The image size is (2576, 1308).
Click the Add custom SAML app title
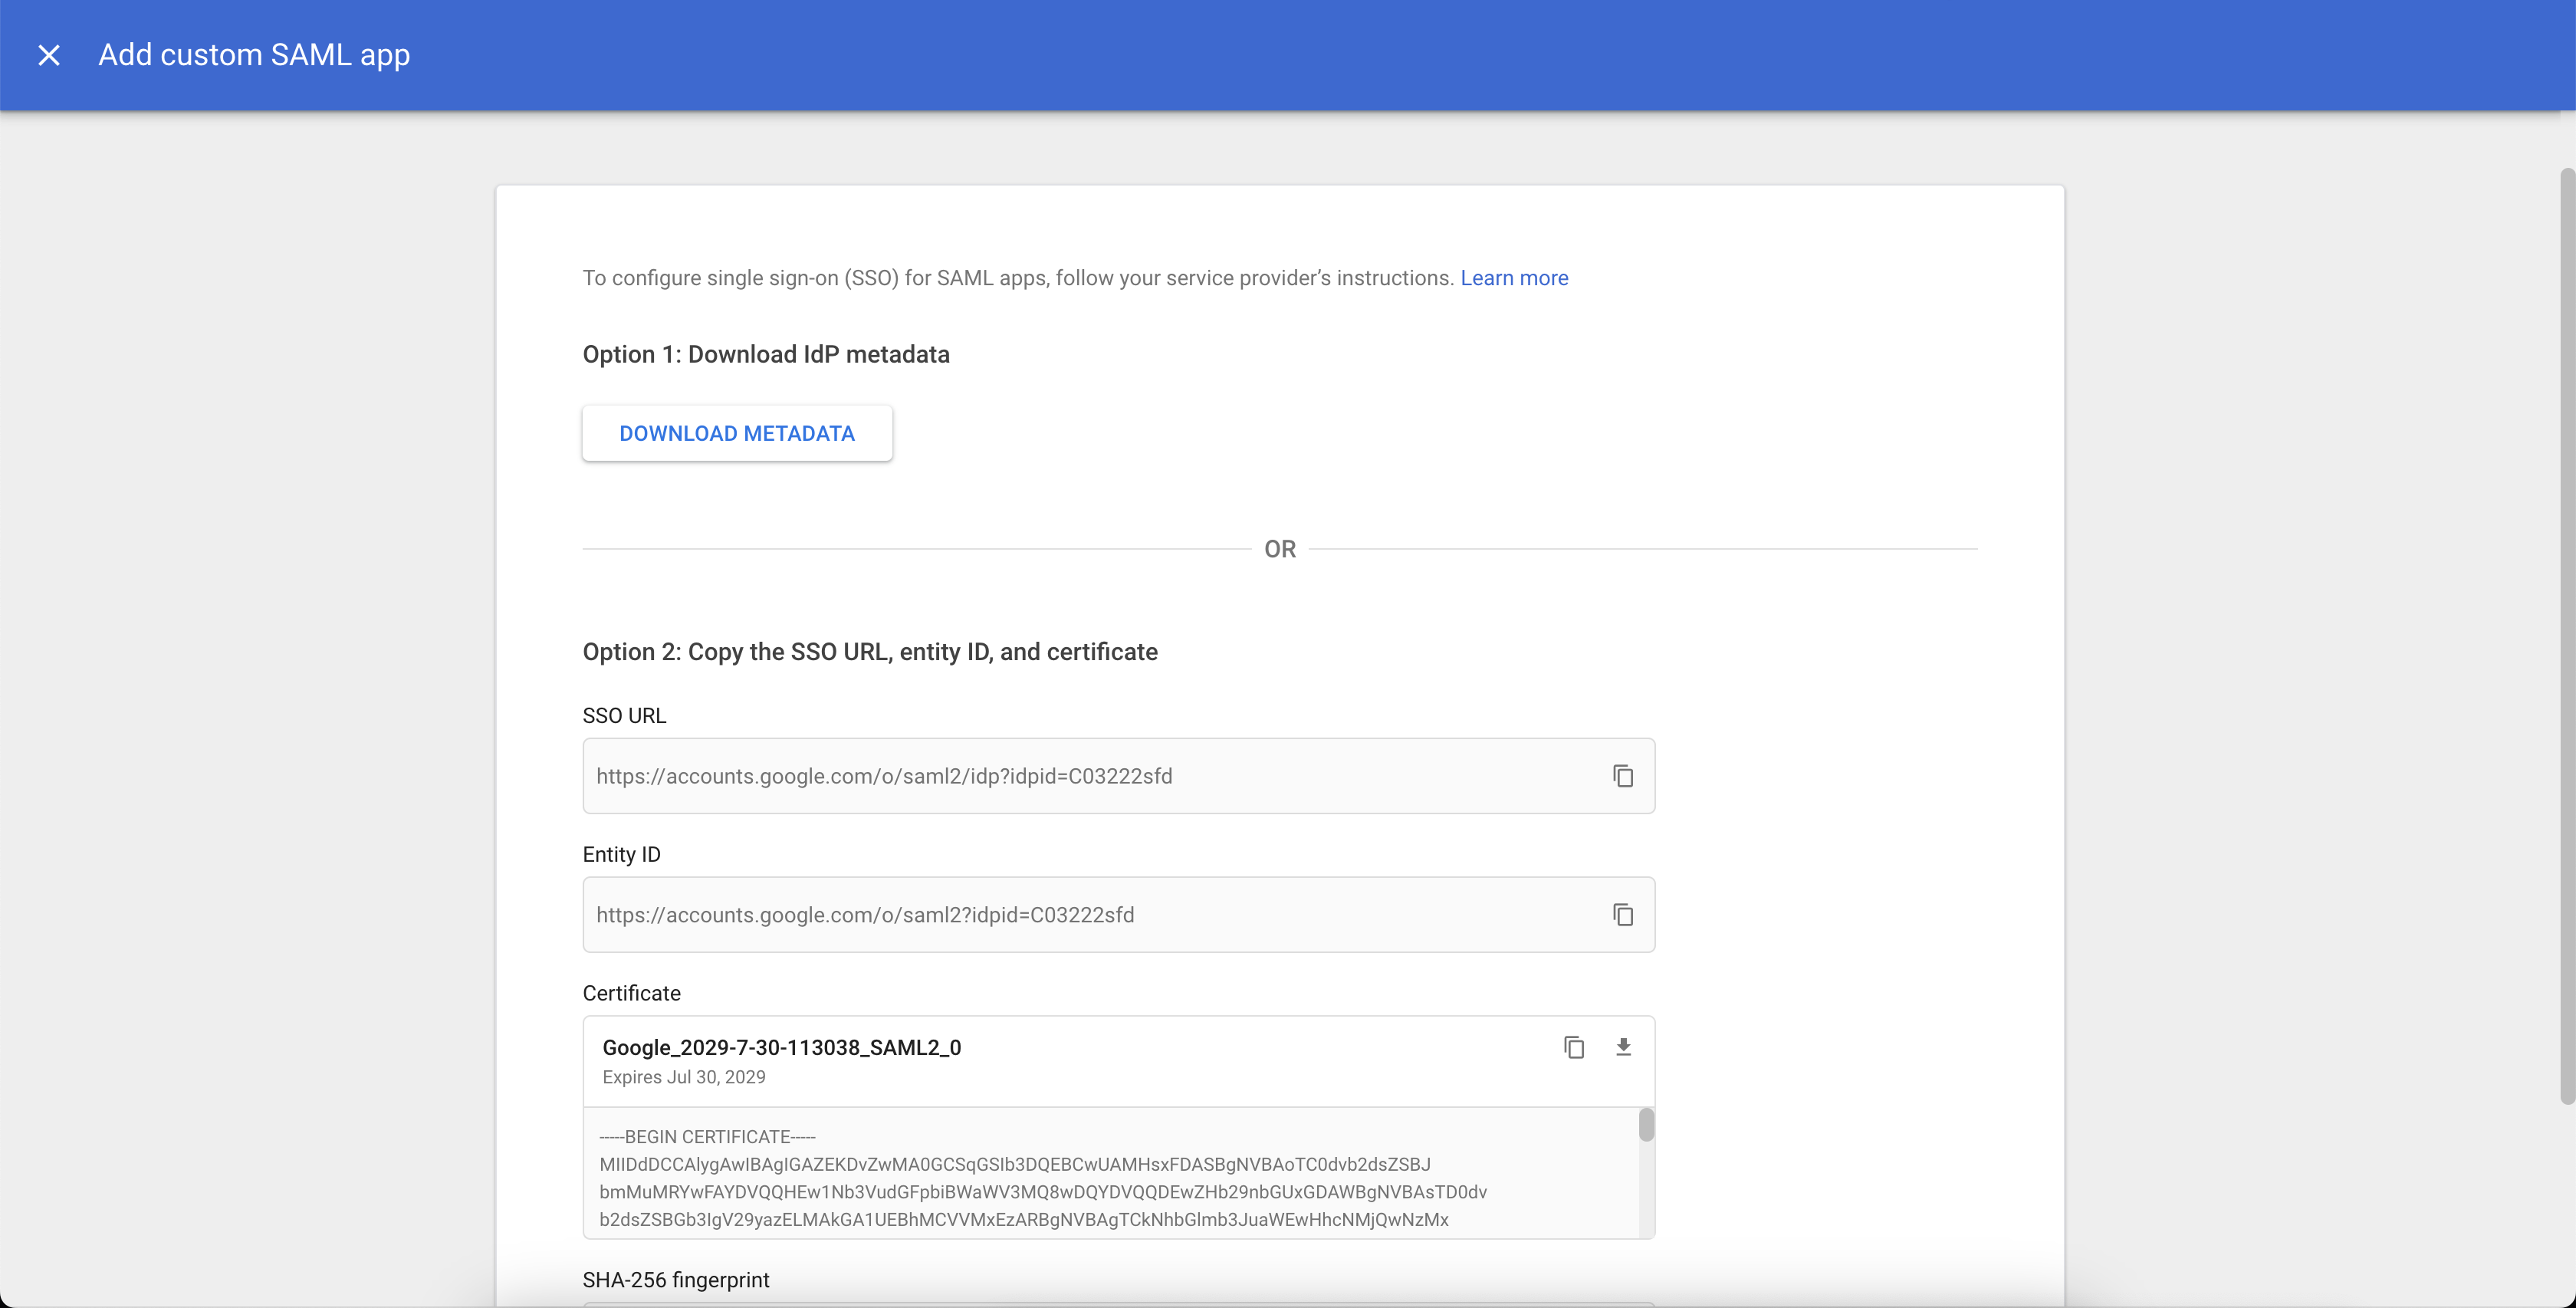tap(253, 55)
